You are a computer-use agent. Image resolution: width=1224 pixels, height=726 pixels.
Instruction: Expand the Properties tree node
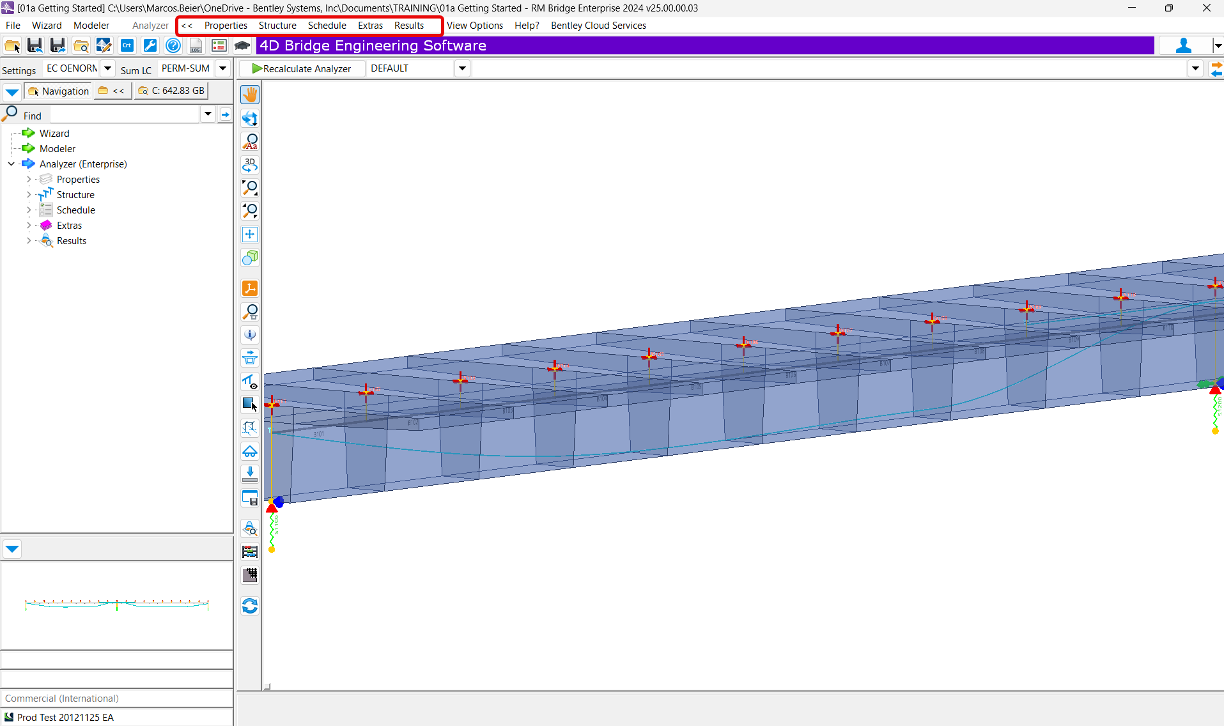click(29, 180)
